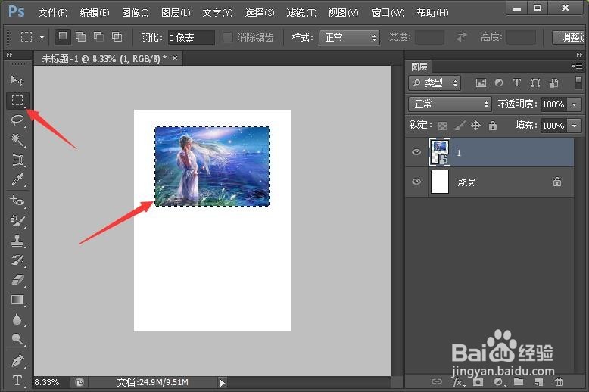This screenshot has width=589, height=392.
Task: Open 选择(S) menu
Action: click(x=259, y=13)
